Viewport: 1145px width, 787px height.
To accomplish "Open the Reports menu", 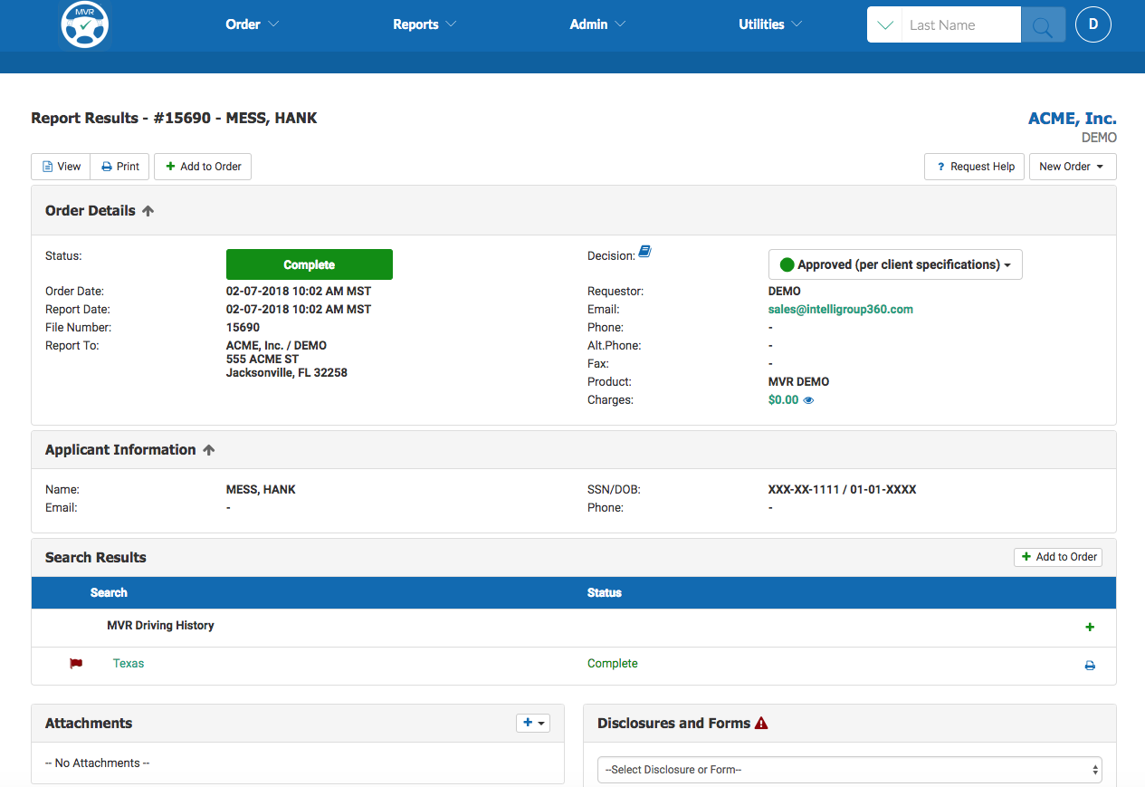I will 424,24.
